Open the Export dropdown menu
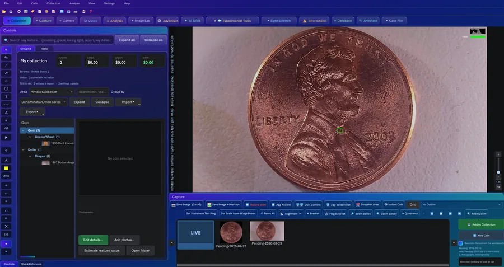The height and width of the screenshot is (267, 504). click(x=32, y=112)
